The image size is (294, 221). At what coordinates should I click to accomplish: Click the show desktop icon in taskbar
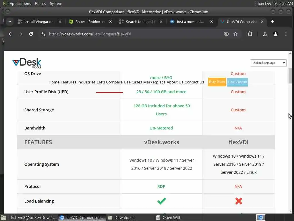pyautogui.click(x=3, y=218)
